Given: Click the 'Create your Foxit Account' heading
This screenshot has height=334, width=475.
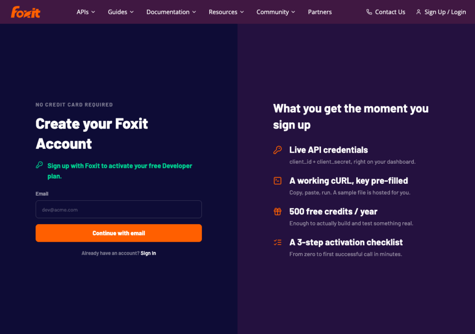Looking at the screenshot, I should click(x=92, y=134).
